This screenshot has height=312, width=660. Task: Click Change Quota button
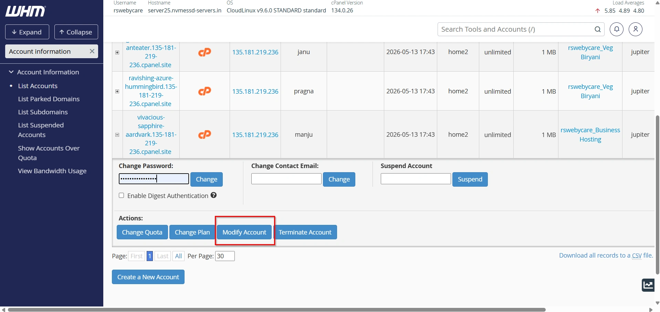tap(142, 232)
